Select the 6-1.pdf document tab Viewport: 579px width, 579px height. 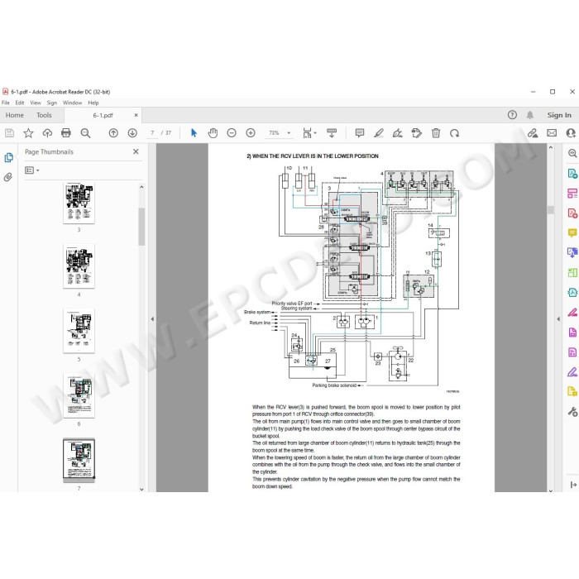103,115
